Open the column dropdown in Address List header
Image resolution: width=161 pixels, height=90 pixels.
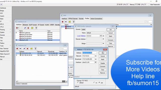pos(66,51)
